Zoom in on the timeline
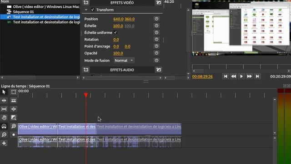This screenshot has height=164, width=291. click(x=14, y=126)
